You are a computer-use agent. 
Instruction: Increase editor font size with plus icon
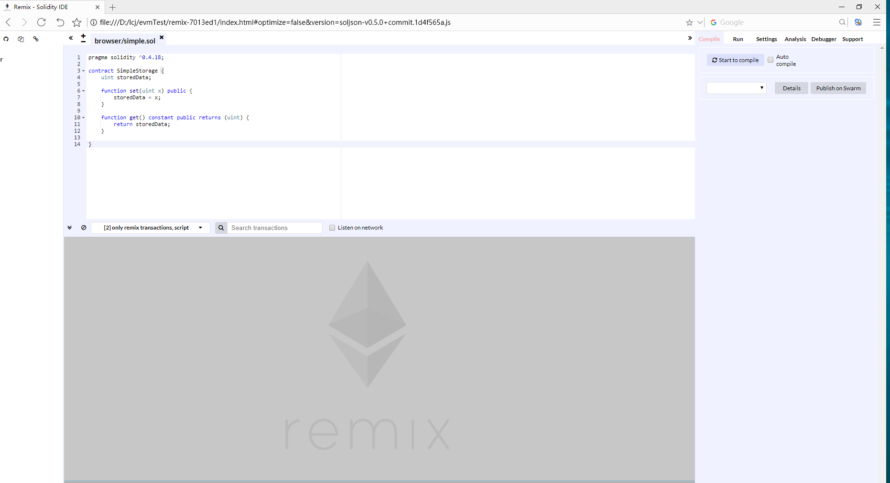click(83, 36)
